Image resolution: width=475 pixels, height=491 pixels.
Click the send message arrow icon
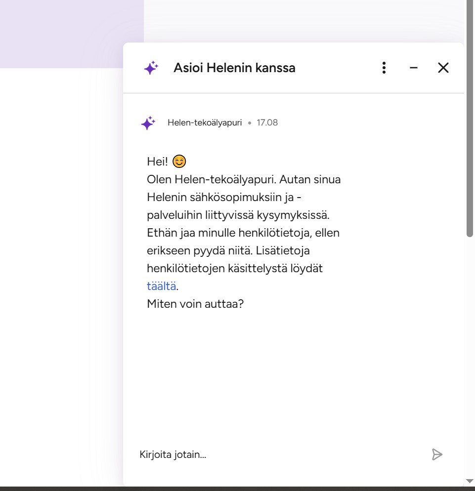point(437,454)
